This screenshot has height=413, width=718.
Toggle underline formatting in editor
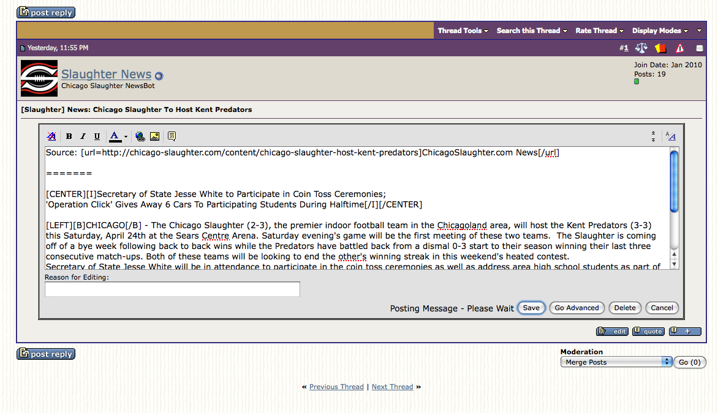(97, 136)
